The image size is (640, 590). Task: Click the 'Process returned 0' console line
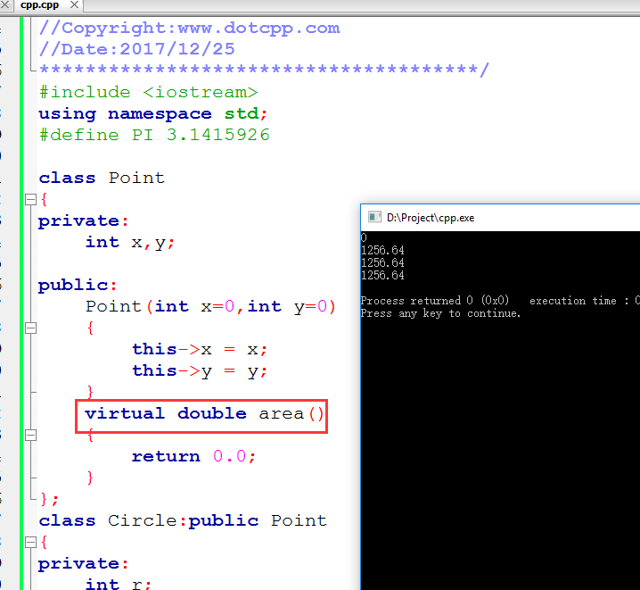434,301
